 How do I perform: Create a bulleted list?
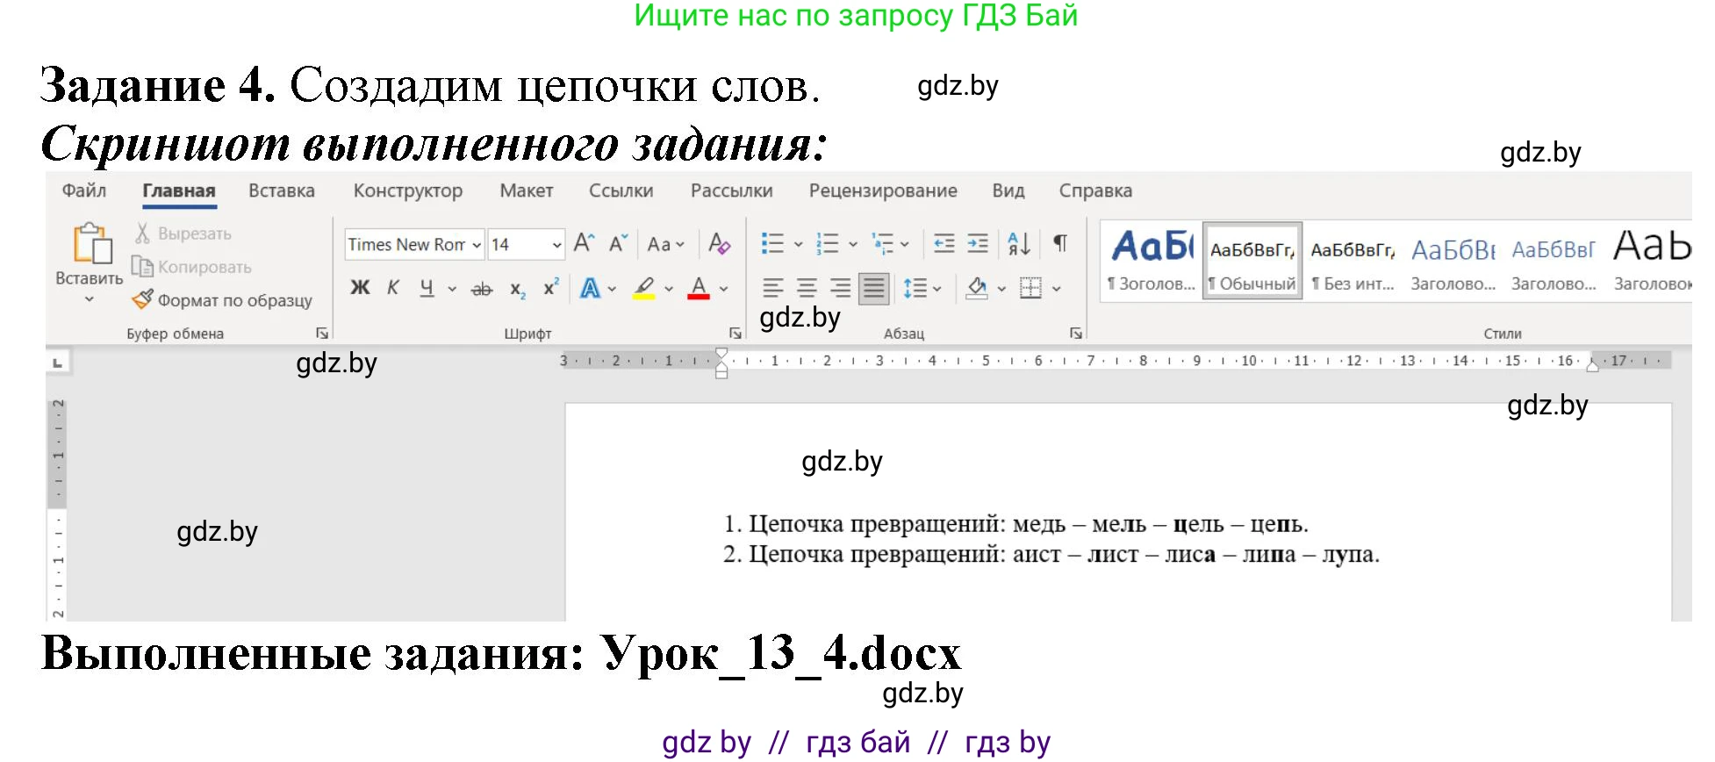click(x=772, y=243)
